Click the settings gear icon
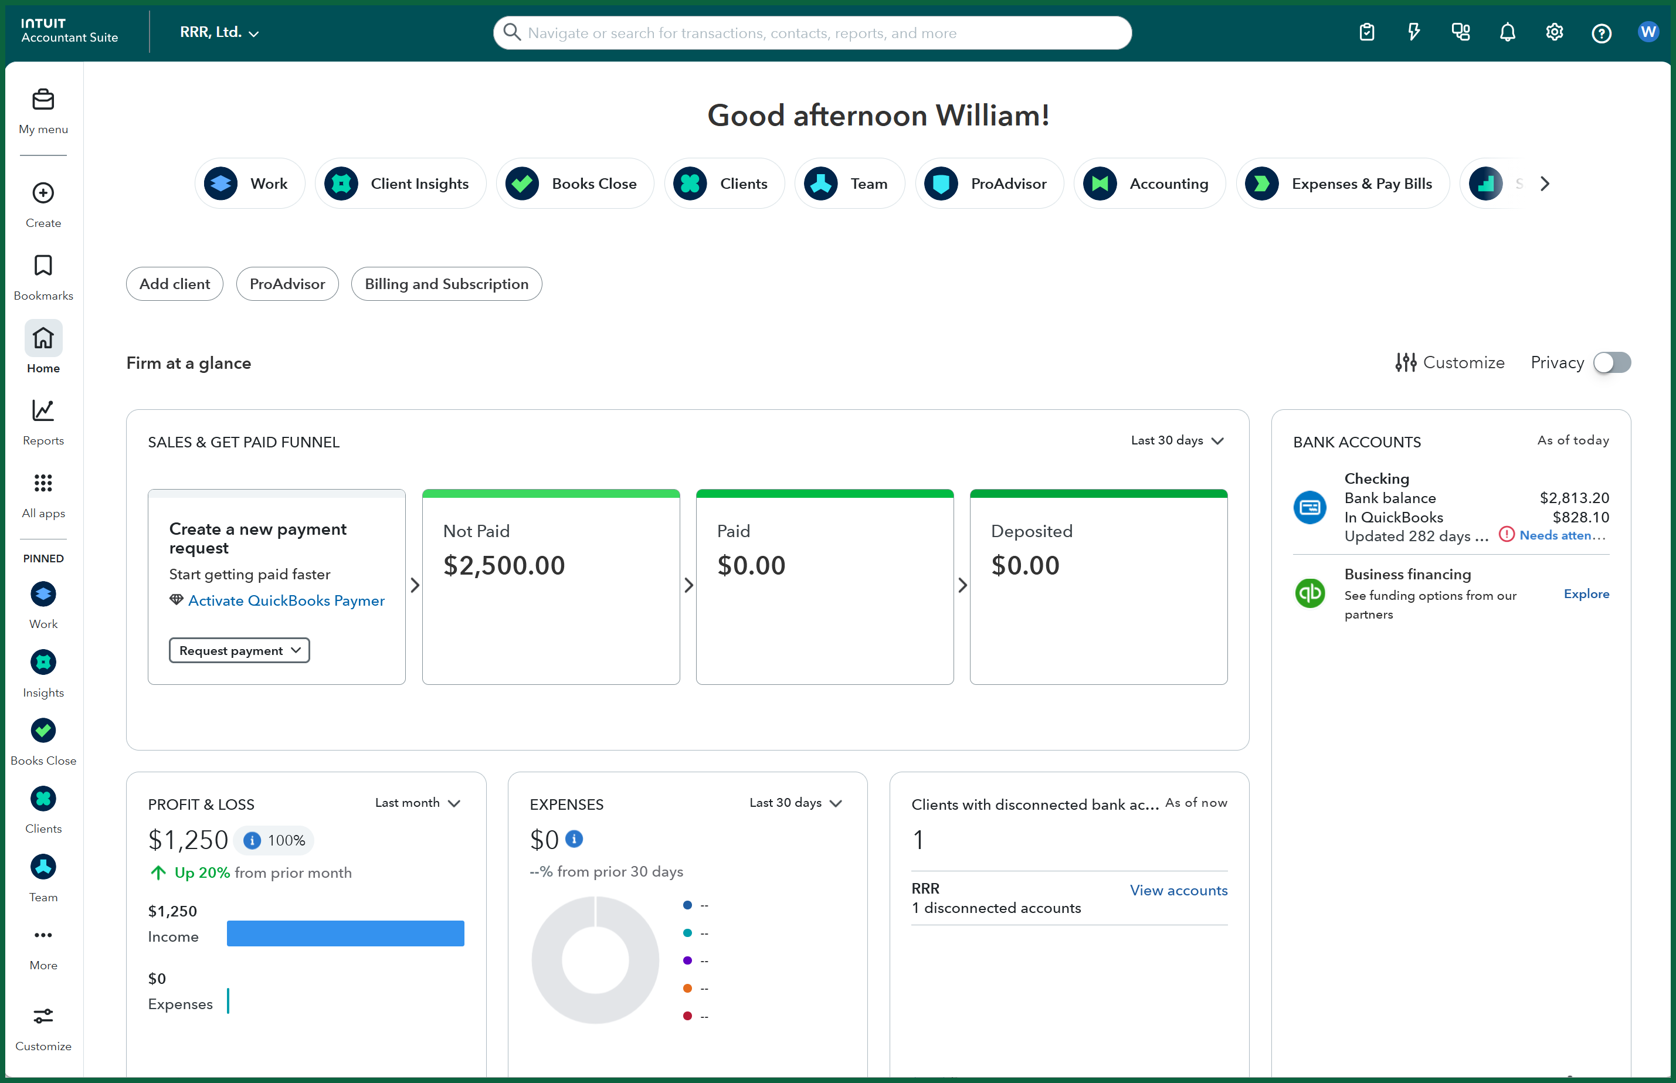The width and height of the screenshot is (1676, 1083). [1553, 32]
